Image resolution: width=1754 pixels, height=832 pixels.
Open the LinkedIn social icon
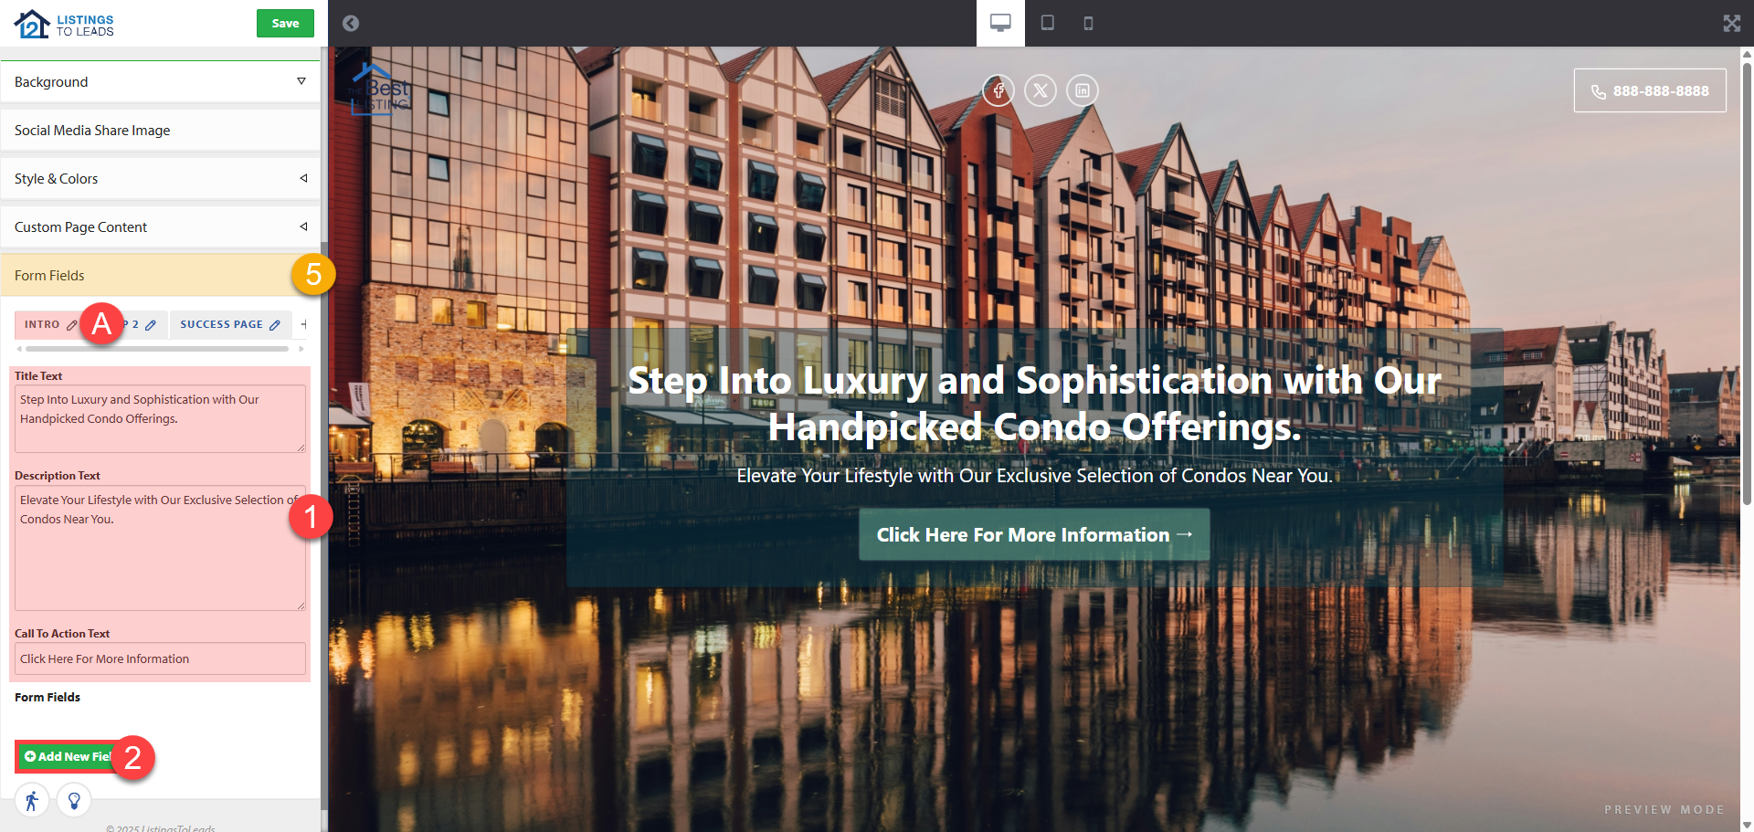point(1083,90)
